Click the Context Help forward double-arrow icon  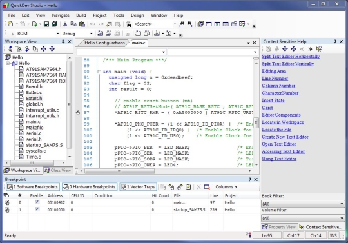coord(310,49)
